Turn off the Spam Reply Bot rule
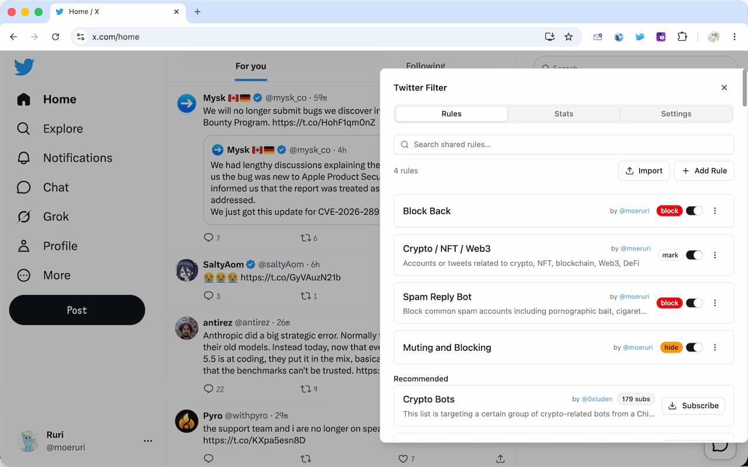The image size is (748, 467). [x=694, y=303]
